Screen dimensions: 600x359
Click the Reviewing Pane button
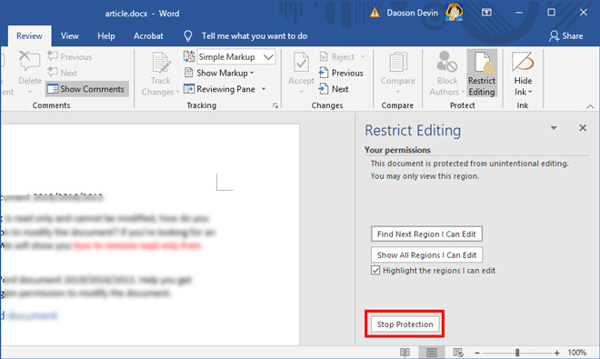[x=219, y=89]
